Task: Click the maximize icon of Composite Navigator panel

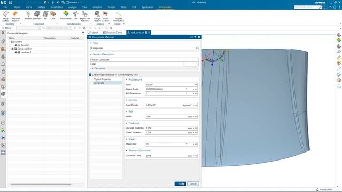Action: pos(83,33)
